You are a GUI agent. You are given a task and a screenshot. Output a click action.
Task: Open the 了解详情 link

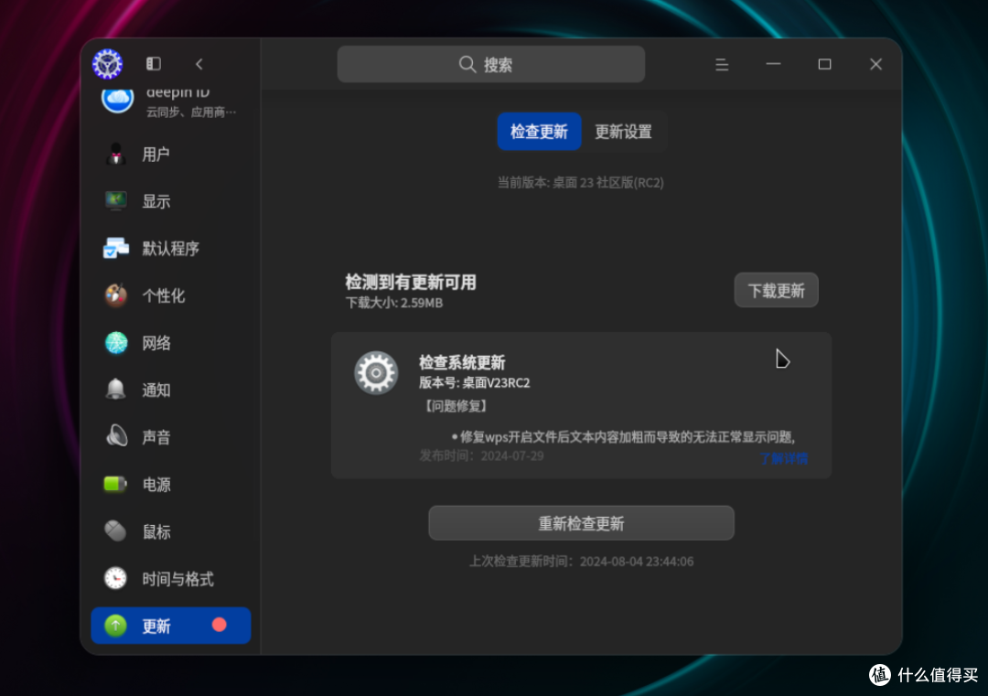coord(783,458)
